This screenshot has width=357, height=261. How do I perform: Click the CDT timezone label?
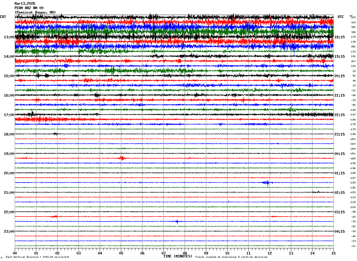pos(3,17)
